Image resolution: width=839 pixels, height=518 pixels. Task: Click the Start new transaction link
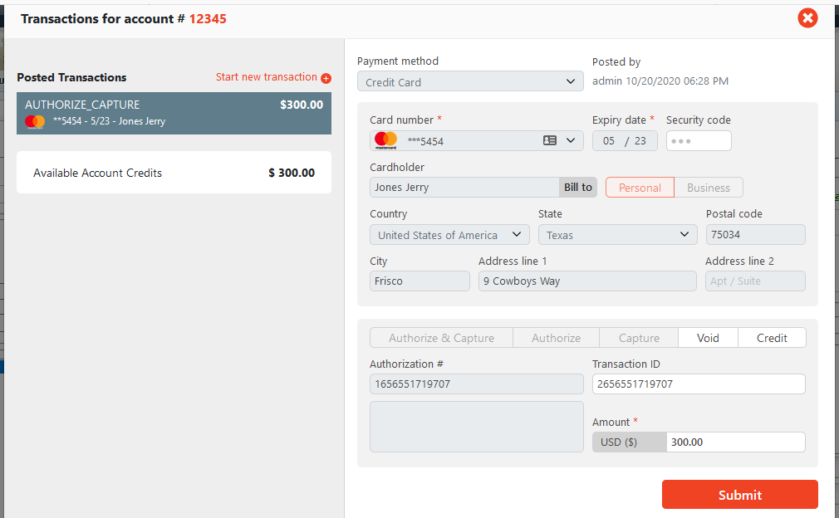pyautogui.click(x=267, y=77)
